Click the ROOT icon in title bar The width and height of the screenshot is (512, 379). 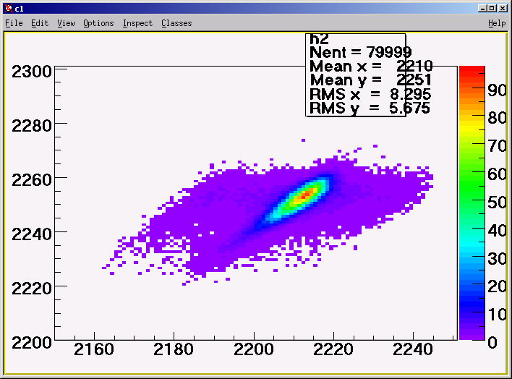pyautogui.click(x=9, y=9)
